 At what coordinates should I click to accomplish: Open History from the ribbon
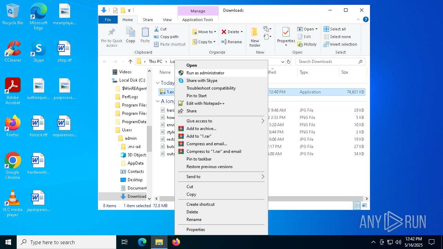[307, 44]
